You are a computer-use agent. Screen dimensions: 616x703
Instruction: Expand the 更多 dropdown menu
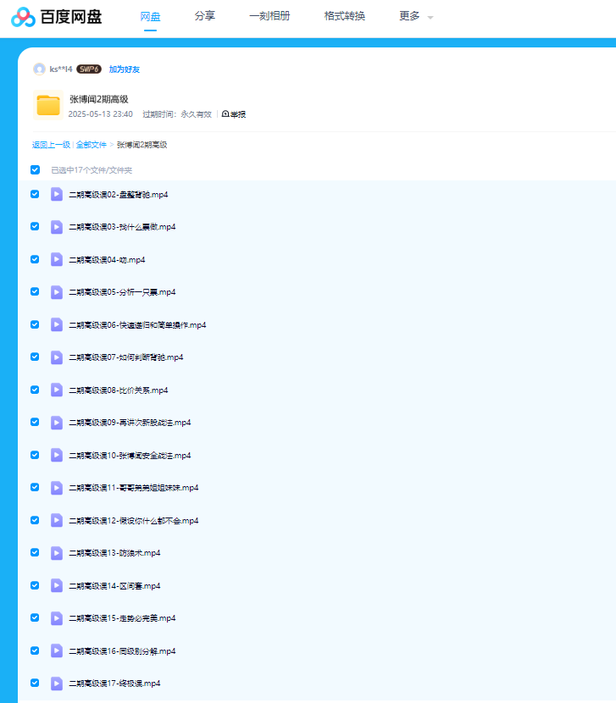tap(415, 16)
